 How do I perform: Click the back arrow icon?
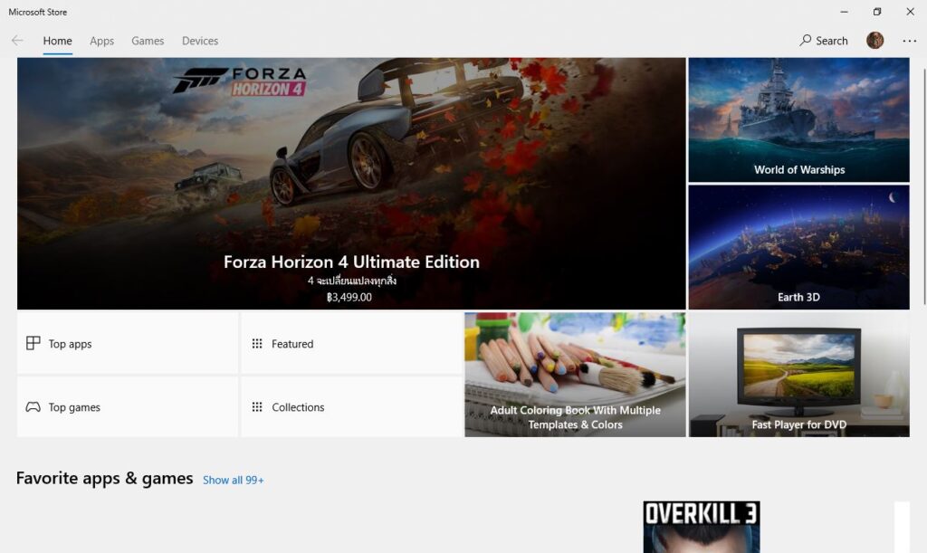click(x=17, y=41)
